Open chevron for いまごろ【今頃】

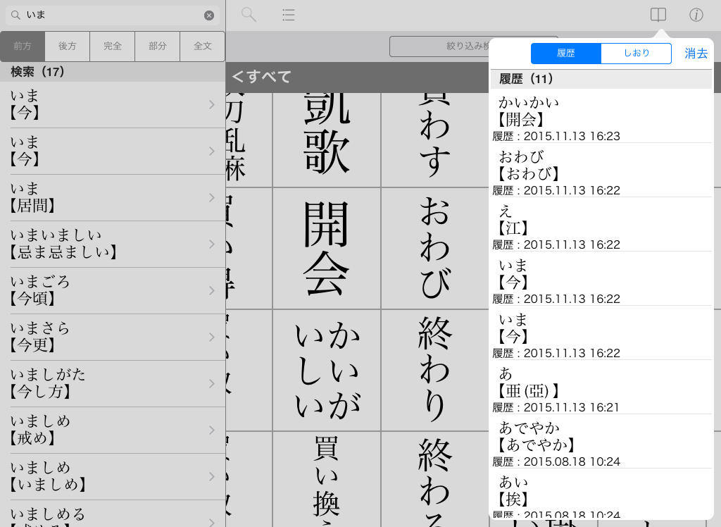212,290
